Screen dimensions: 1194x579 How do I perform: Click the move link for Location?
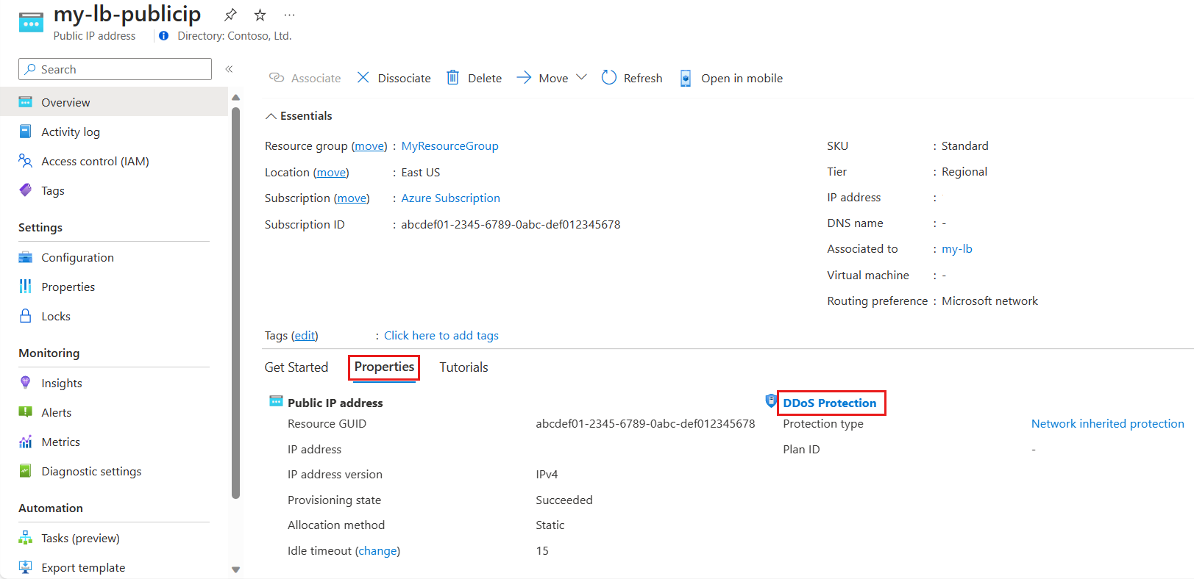[331, 173]
